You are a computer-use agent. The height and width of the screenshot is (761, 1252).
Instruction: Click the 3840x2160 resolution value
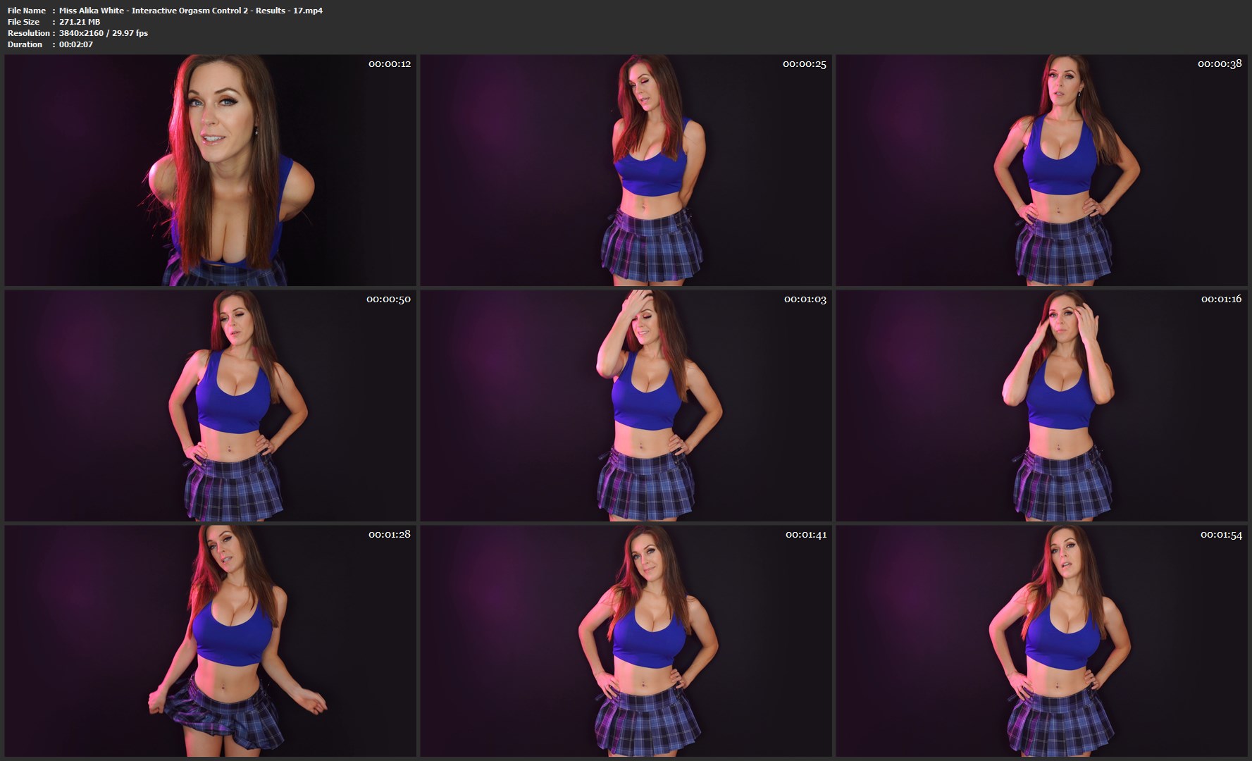[x=104, y=33]
